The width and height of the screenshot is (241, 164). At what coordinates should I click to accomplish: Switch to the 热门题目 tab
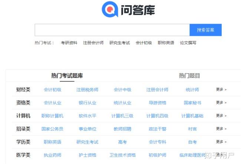[x=189, y=76]
